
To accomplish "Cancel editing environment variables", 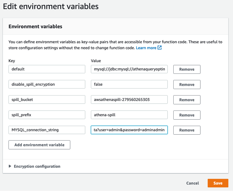I will (193, 183).
